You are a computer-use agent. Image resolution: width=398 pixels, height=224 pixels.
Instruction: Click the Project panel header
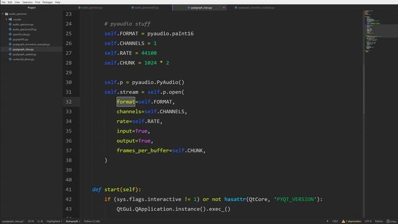(32, 7)
